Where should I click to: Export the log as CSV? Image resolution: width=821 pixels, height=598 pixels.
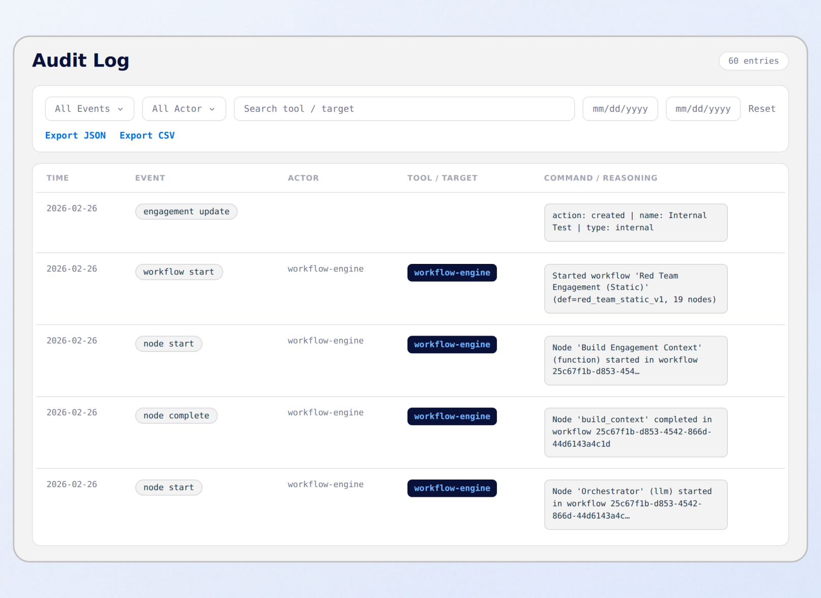147,135
